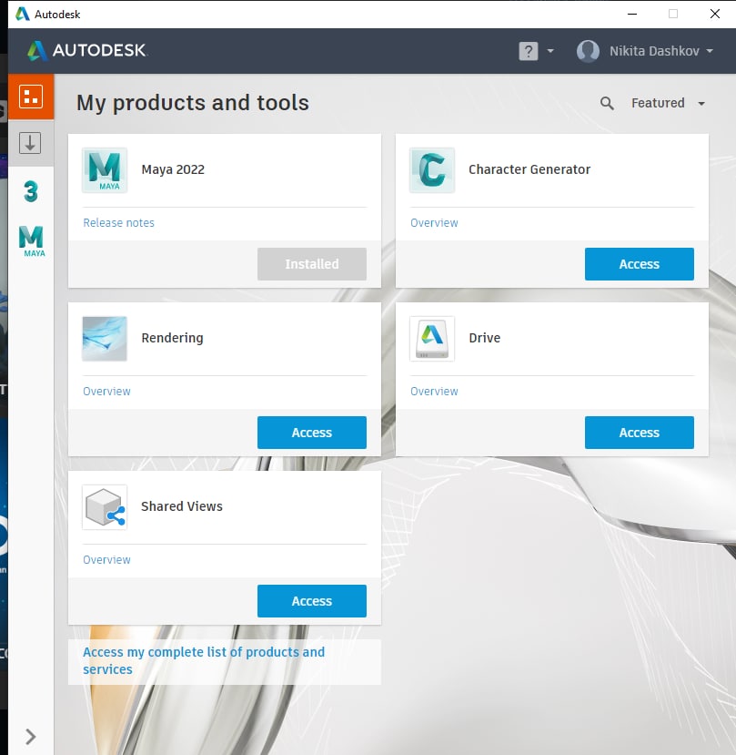
Task: Click the Character Generator title text
Action: pyautogui.click(x=529, y=169)
